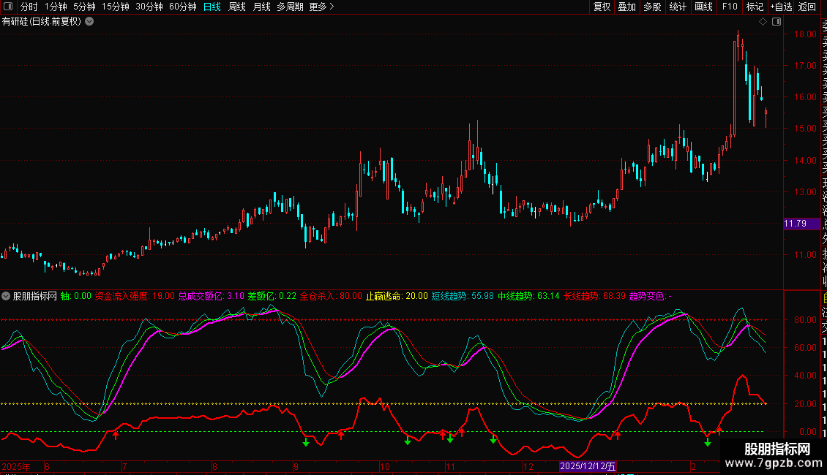Open the 多股 multi-stock view
Viewport: 827px width, 475px height.
pos(652,7)
